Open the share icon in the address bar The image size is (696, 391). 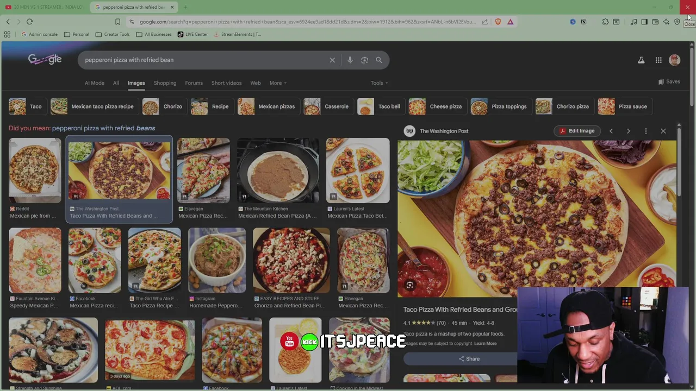(x=485, y=22)
